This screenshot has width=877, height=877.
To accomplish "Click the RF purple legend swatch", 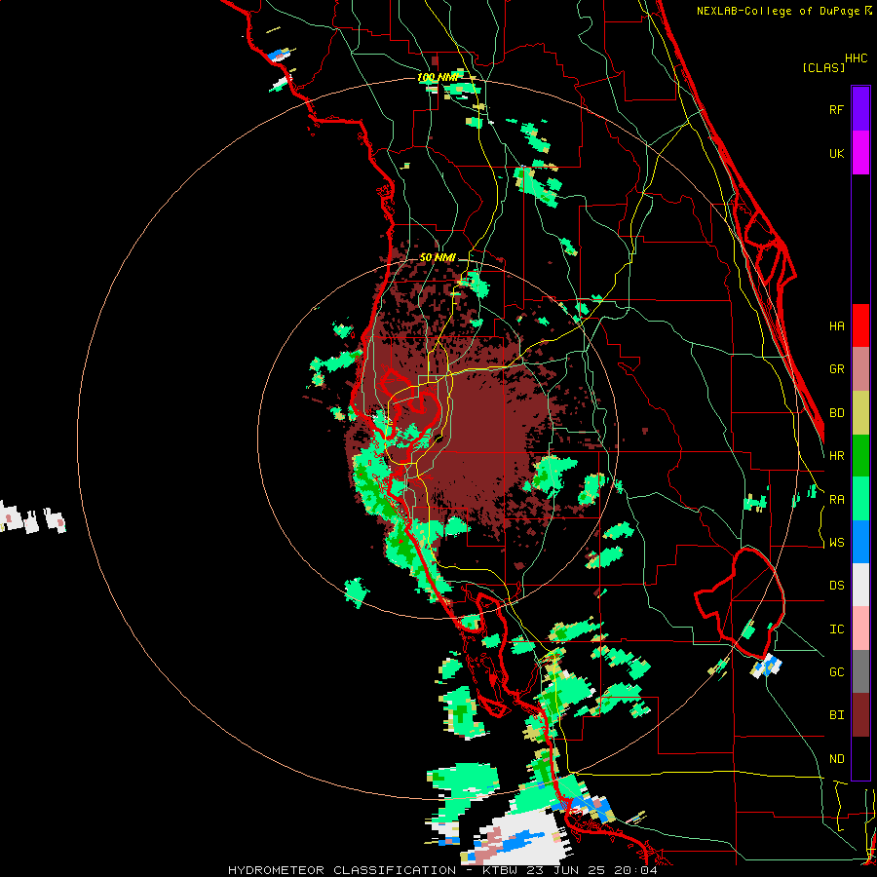I will coord(860,108).
